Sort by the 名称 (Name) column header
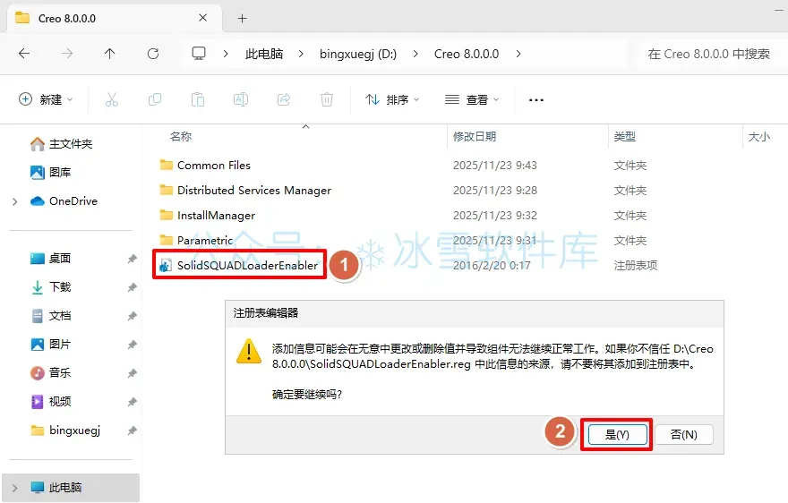Screen dimensions: 788x503 click(x=181, y=137)
